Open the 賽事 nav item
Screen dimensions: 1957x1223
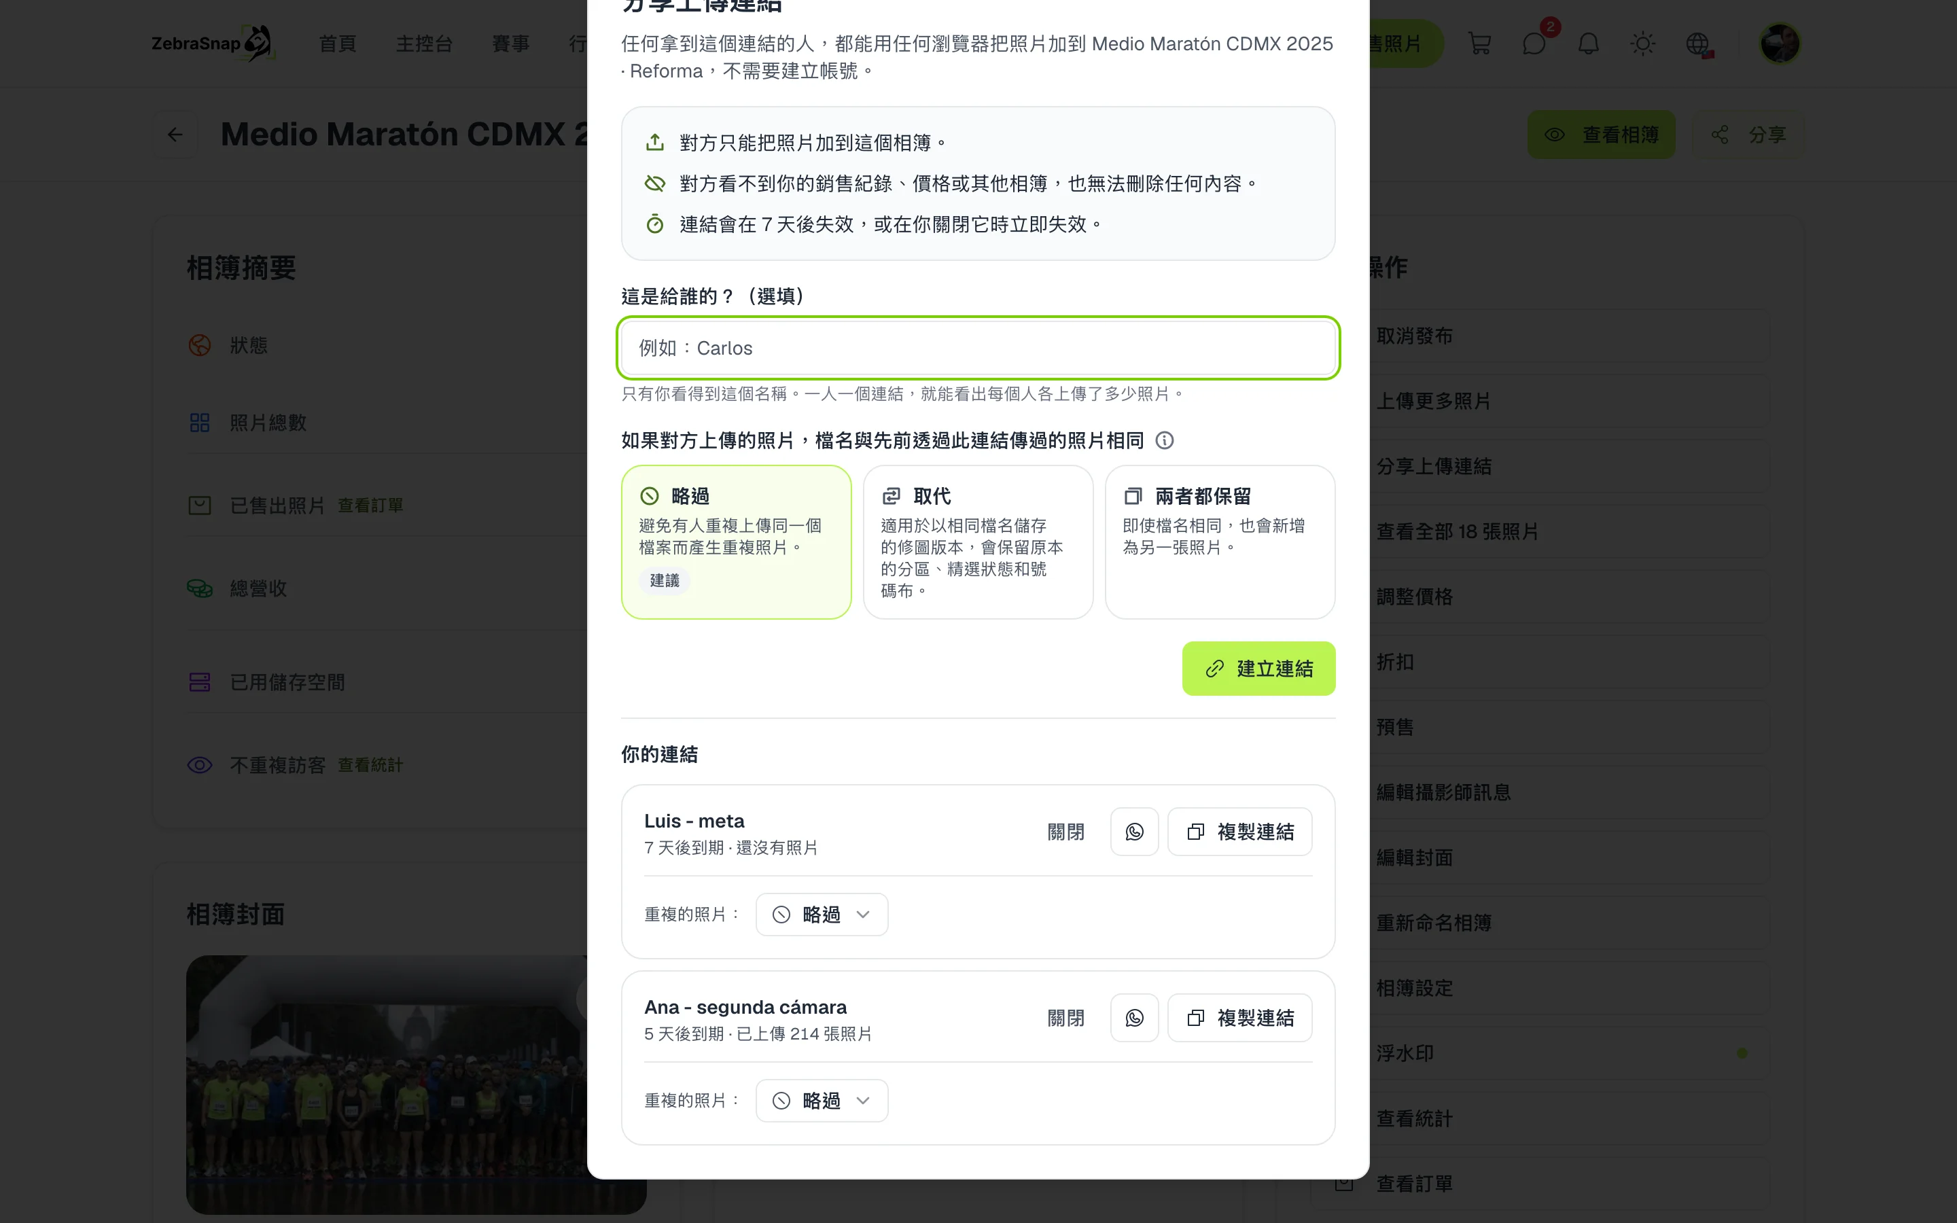click(510, 43)
